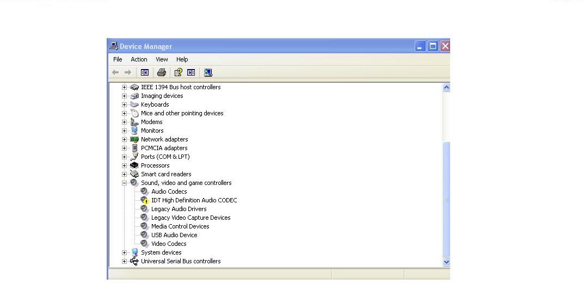
Task: Expand IEEE 1394 Bus host controllers
Action: pos(125,87)
